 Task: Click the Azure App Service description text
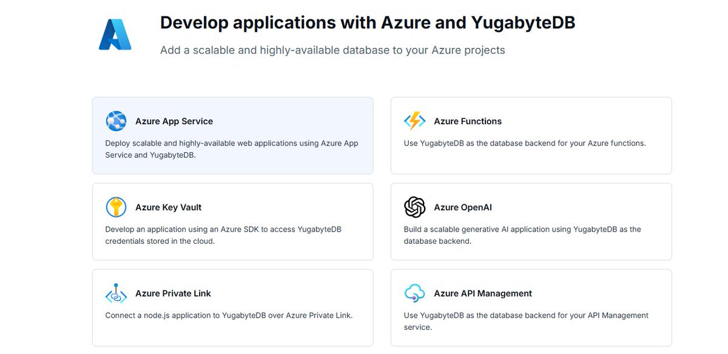point(232,149)
